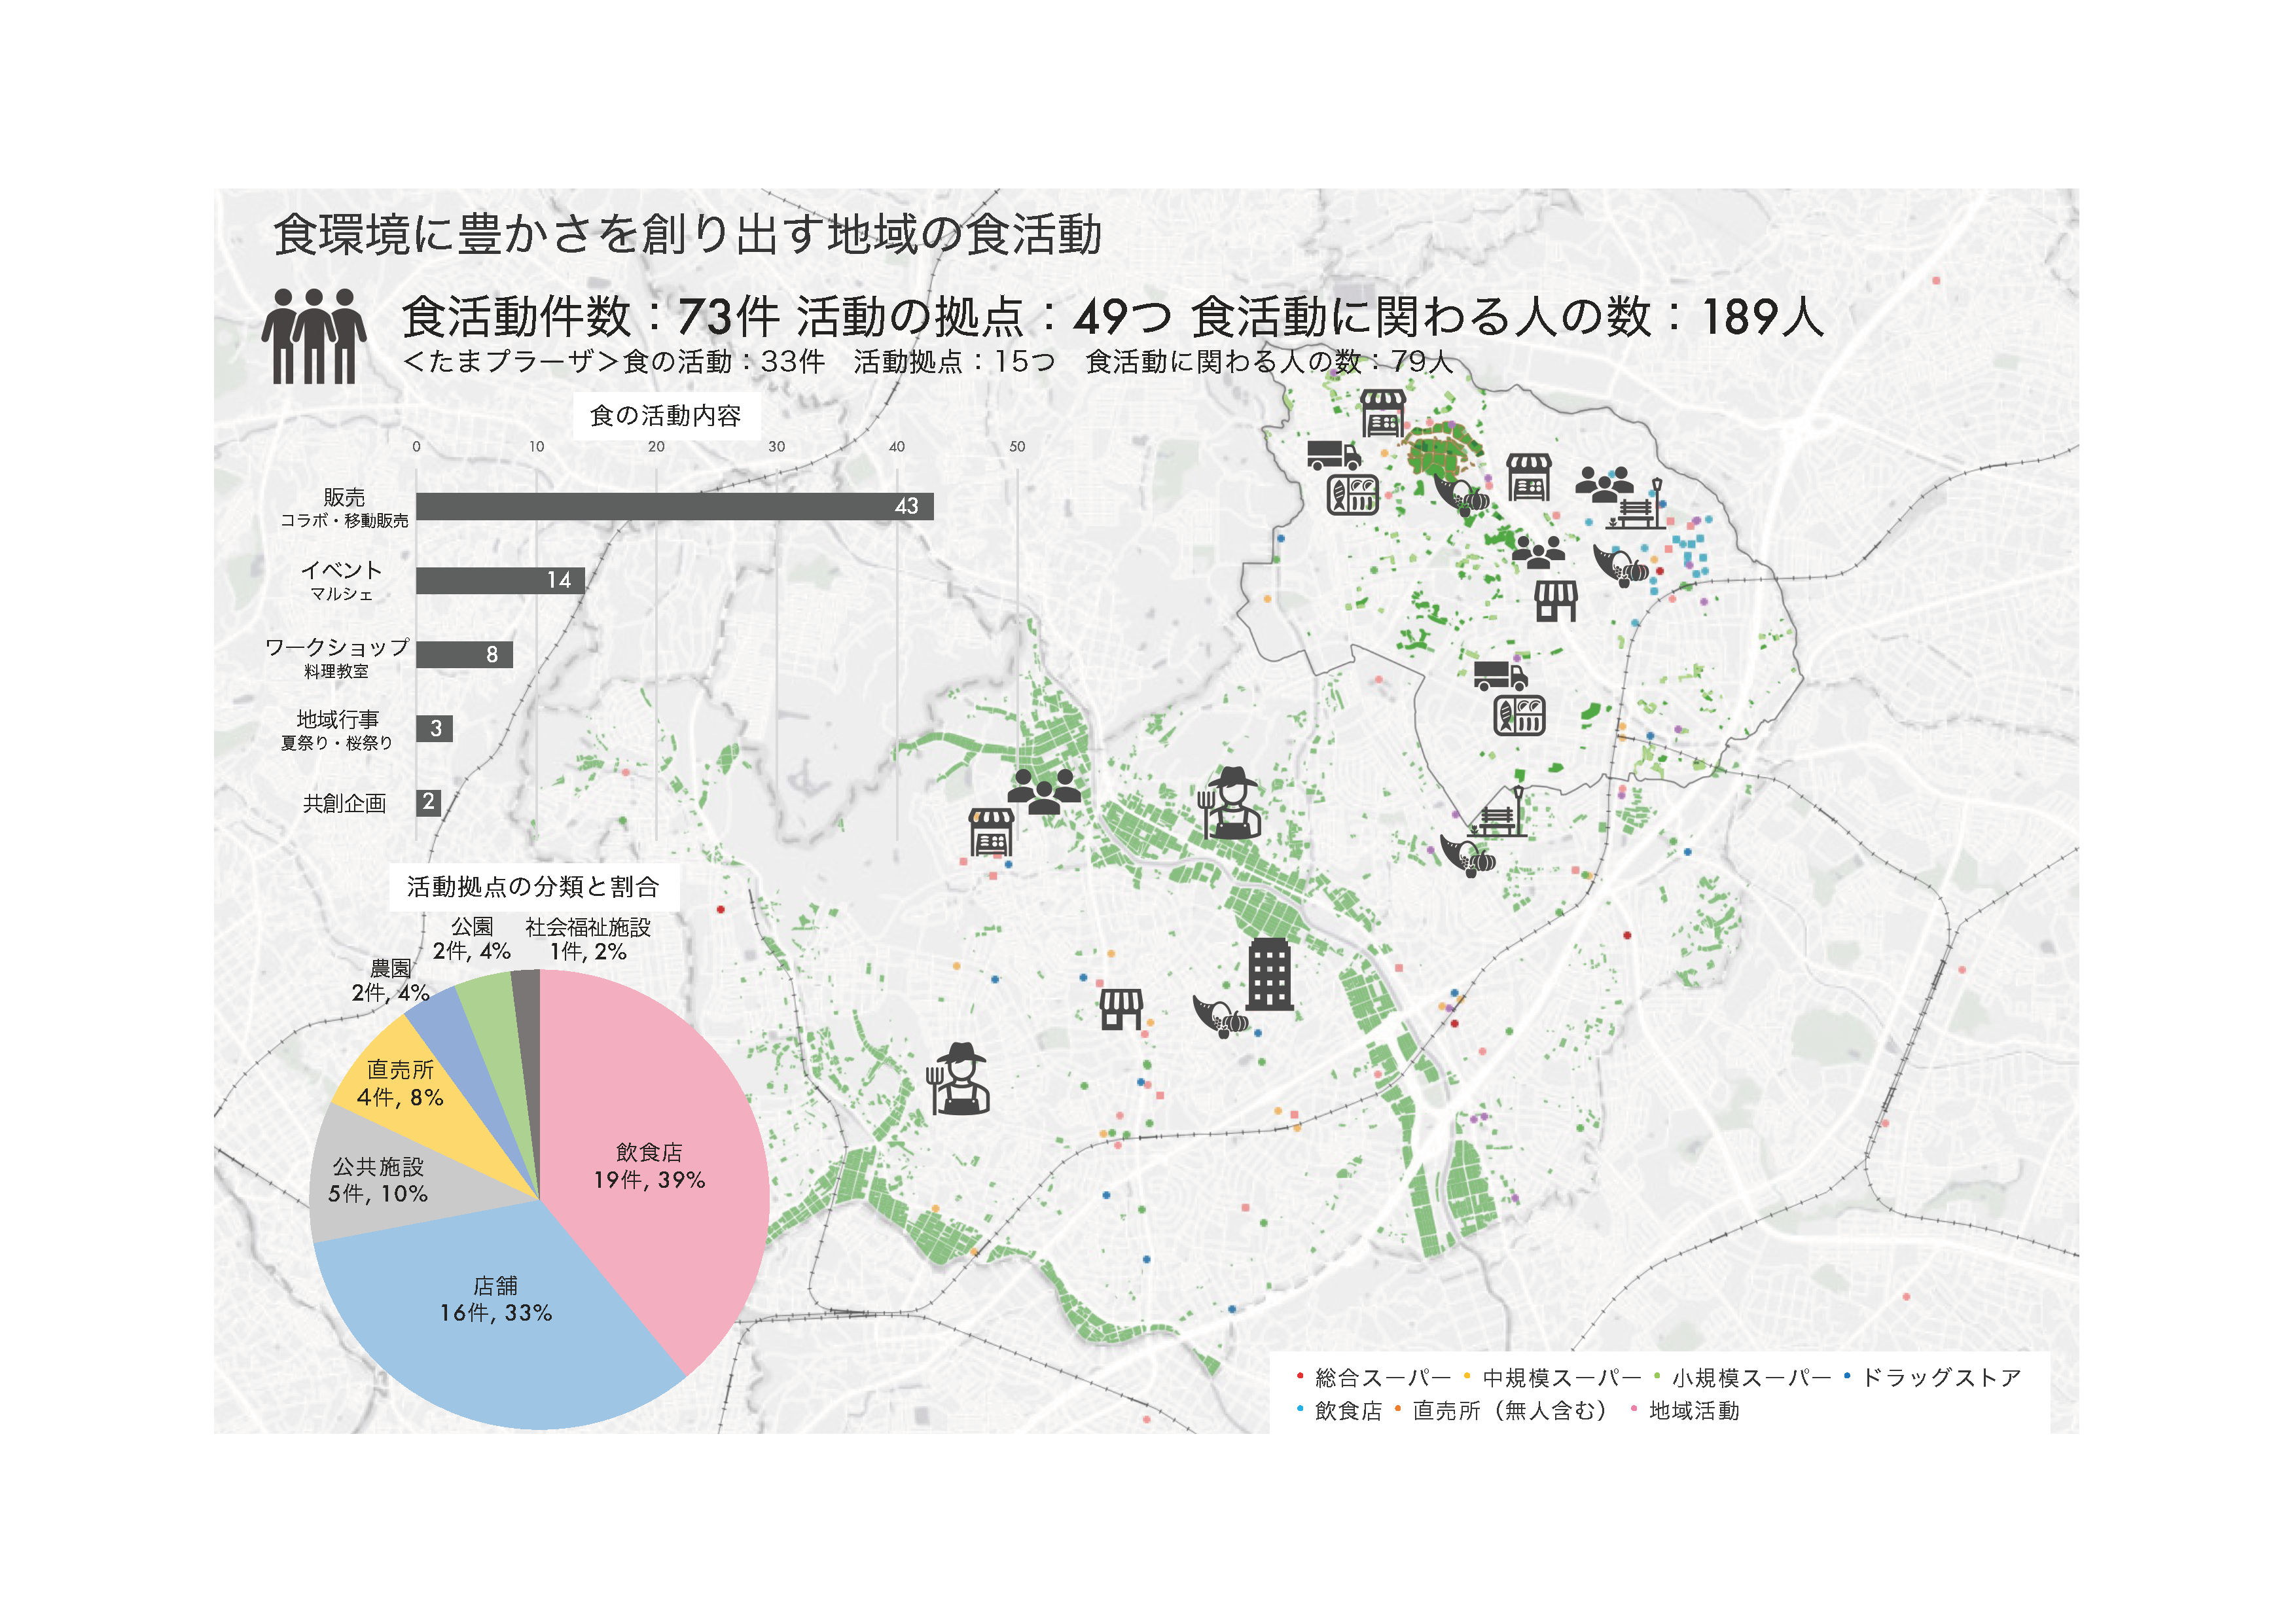Click the delivery truck icon nearest the 79人 text
The height and width of the screenshot is (1623, 2296).
(x=1334, y=455)
